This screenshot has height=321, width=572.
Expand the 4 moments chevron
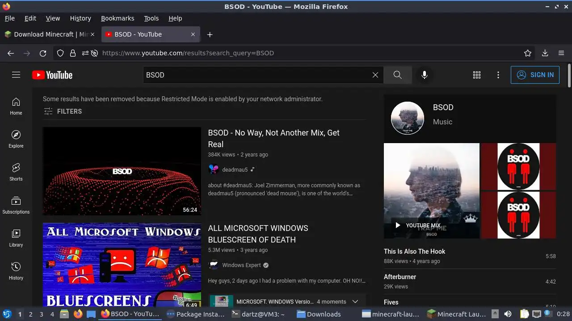355,301
